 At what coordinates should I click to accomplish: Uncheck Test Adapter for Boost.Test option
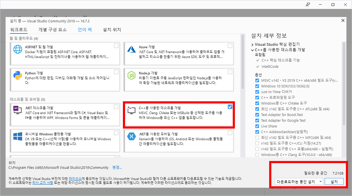tap(257, 115)
